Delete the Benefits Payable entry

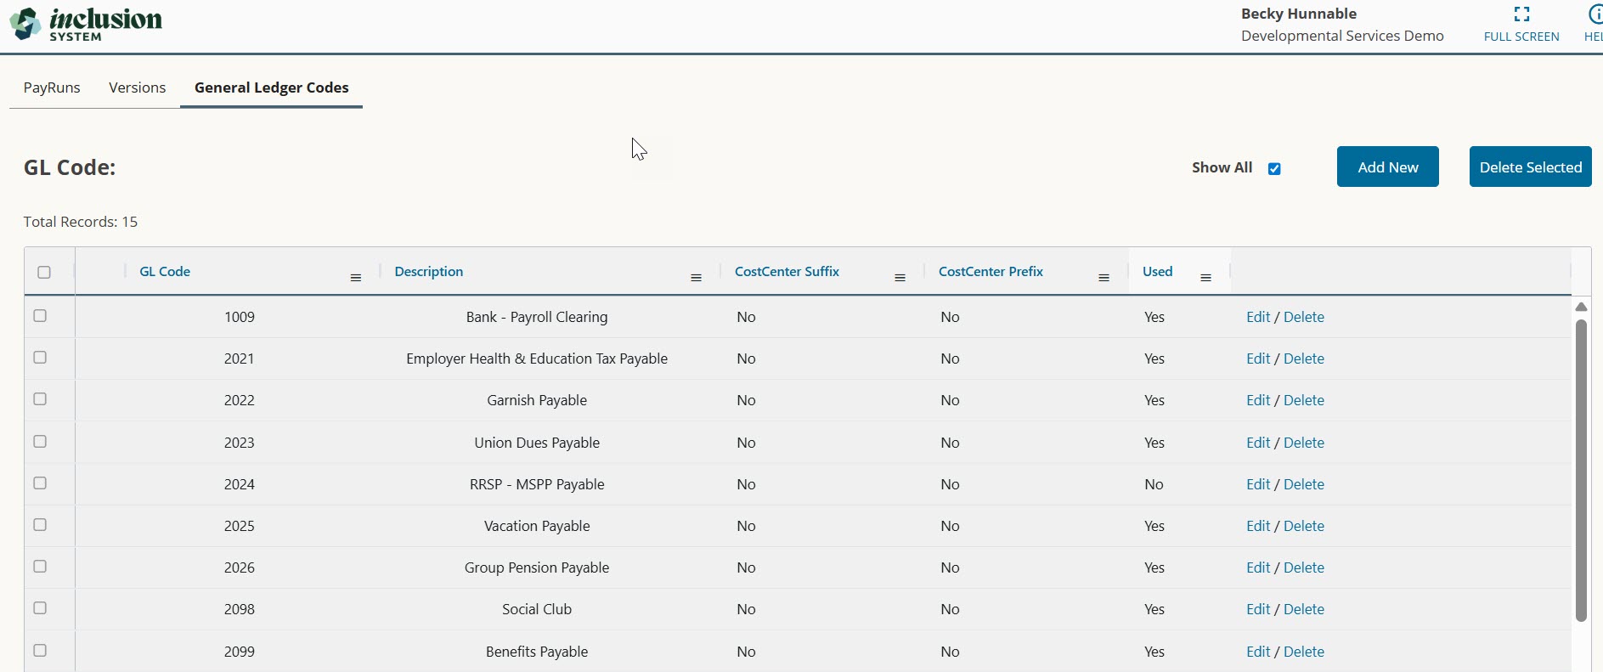point(1304,652)
